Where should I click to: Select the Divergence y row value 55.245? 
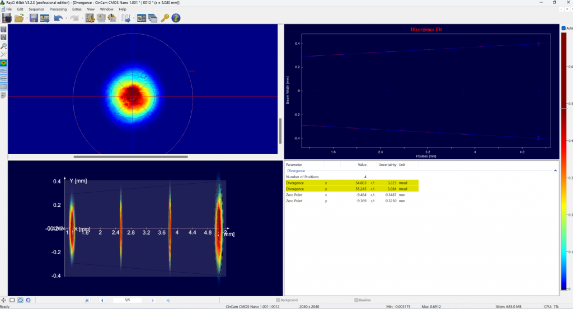pyautogui.click(x=361, y=189)
